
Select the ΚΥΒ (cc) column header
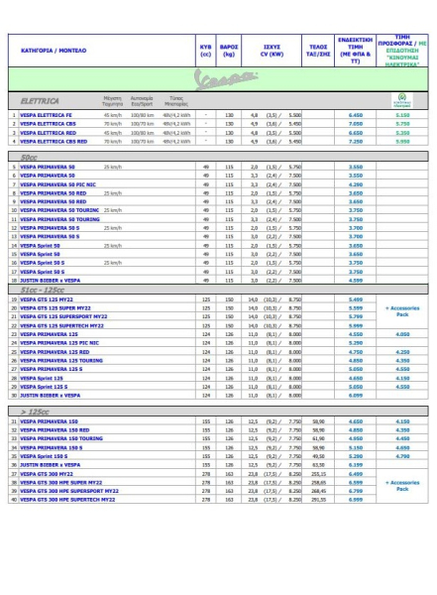click(205, 51)
